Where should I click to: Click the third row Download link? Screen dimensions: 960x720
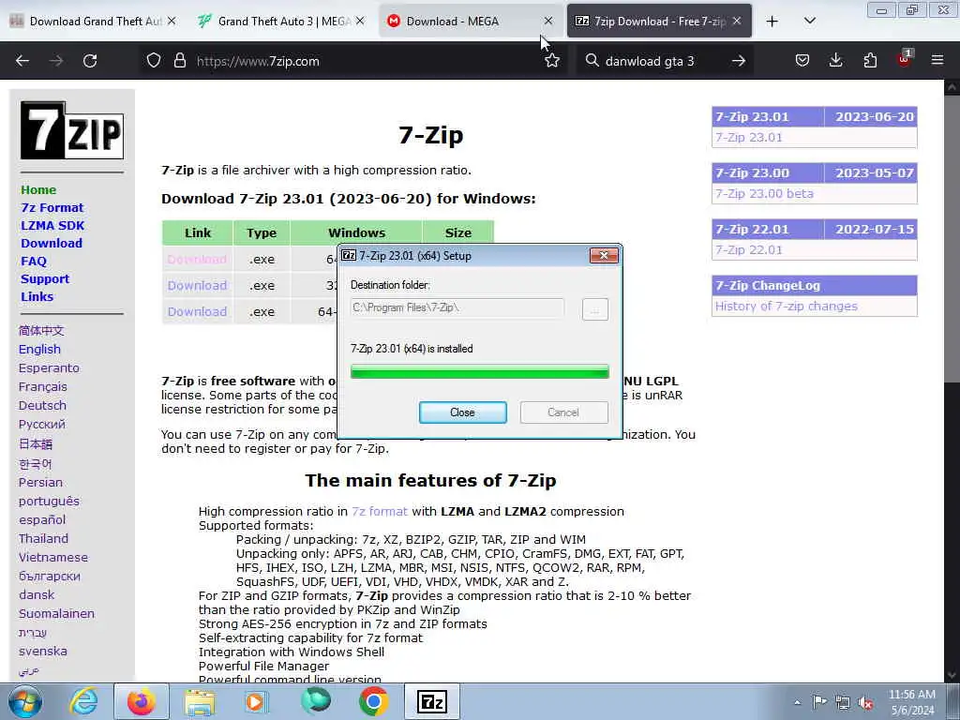(197, 311)
